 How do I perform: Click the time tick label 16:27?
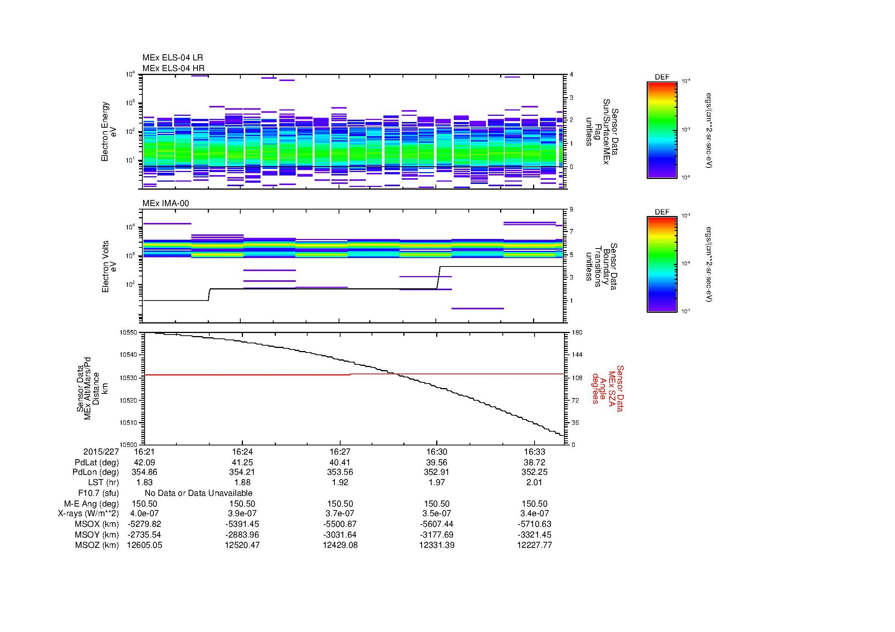coord(340,452)
